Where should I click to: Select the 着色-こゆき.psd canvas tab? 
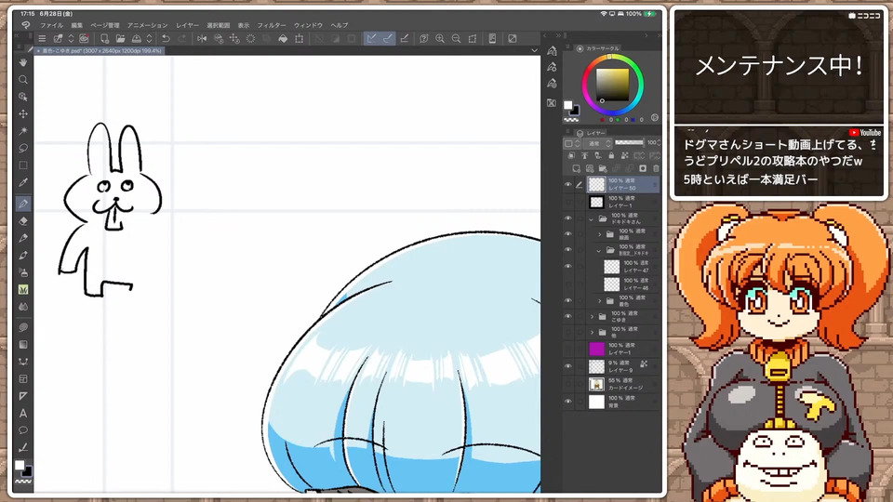point(100,50)
